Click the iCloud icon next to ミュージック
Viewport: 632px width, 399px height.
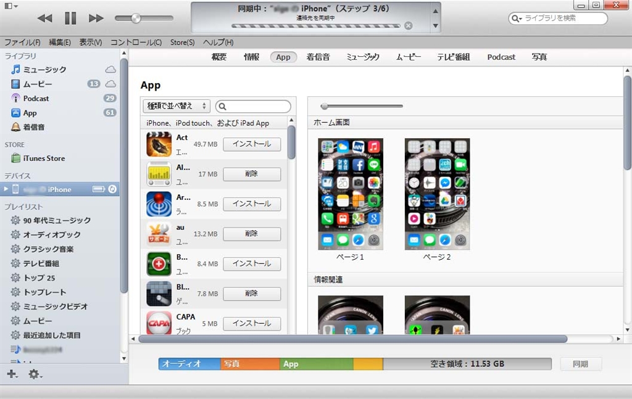pyautogui.click(x=110, y=70)
